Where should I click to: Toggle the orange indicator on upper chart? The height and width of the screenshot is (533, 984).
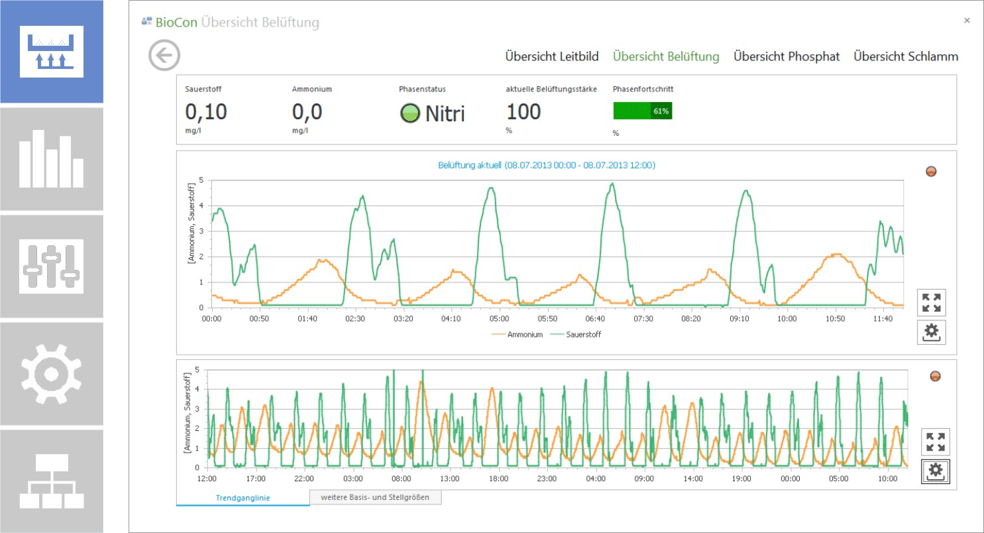tap(931, 172)
